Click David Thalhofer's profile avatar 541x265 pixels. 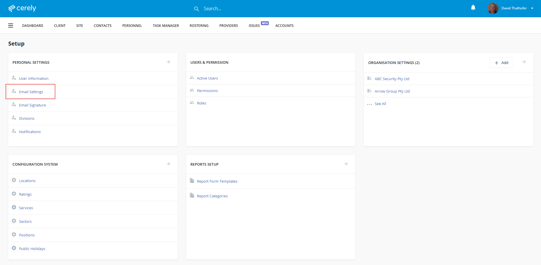(x=493, y=8)
